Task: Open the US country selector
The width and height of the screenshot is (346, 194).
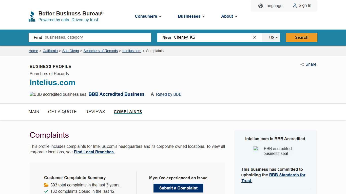Action: point(271,37)
